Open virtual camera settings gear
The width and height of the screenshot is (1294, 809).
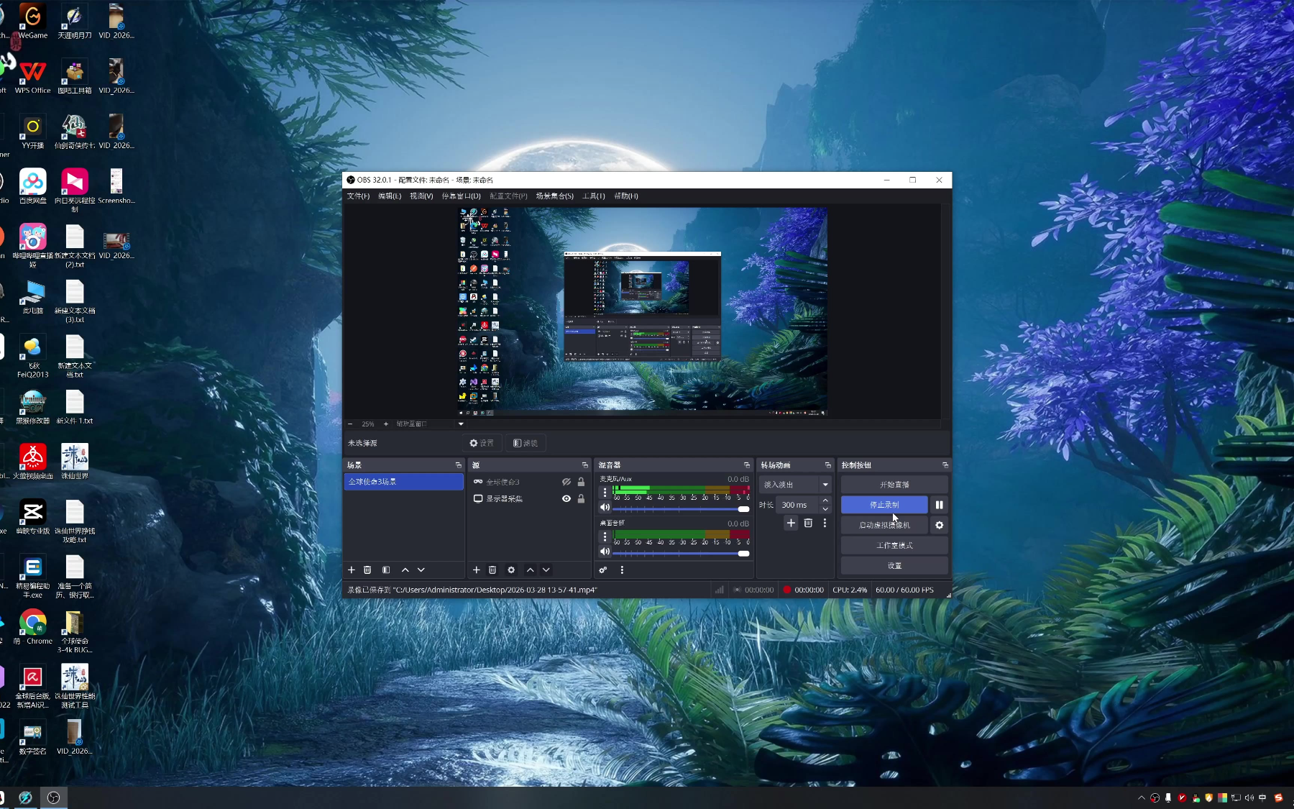point(939,525)
